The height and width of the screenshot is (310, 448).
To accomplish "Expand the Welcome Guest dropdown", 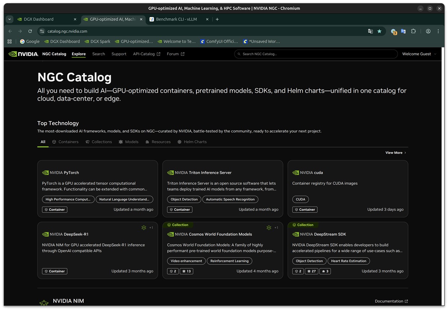I will [419, 54].
